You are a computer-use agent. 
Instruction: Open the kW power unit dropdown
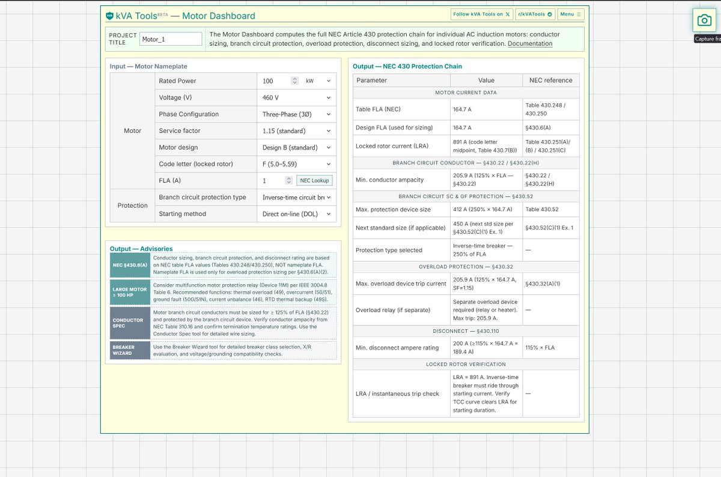coord(318,81)
